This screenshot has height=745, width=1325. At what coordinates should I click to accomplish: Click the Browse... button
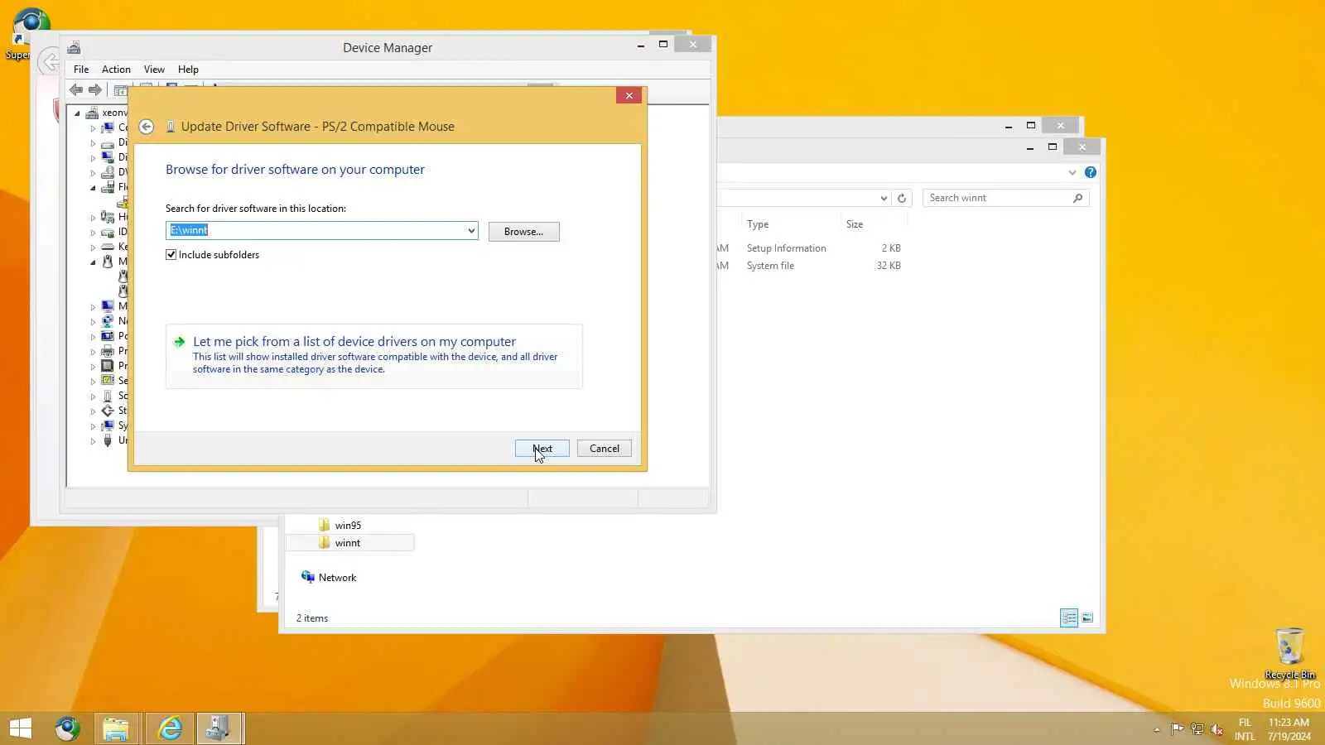pyautogui.click(x=524, y=232)
